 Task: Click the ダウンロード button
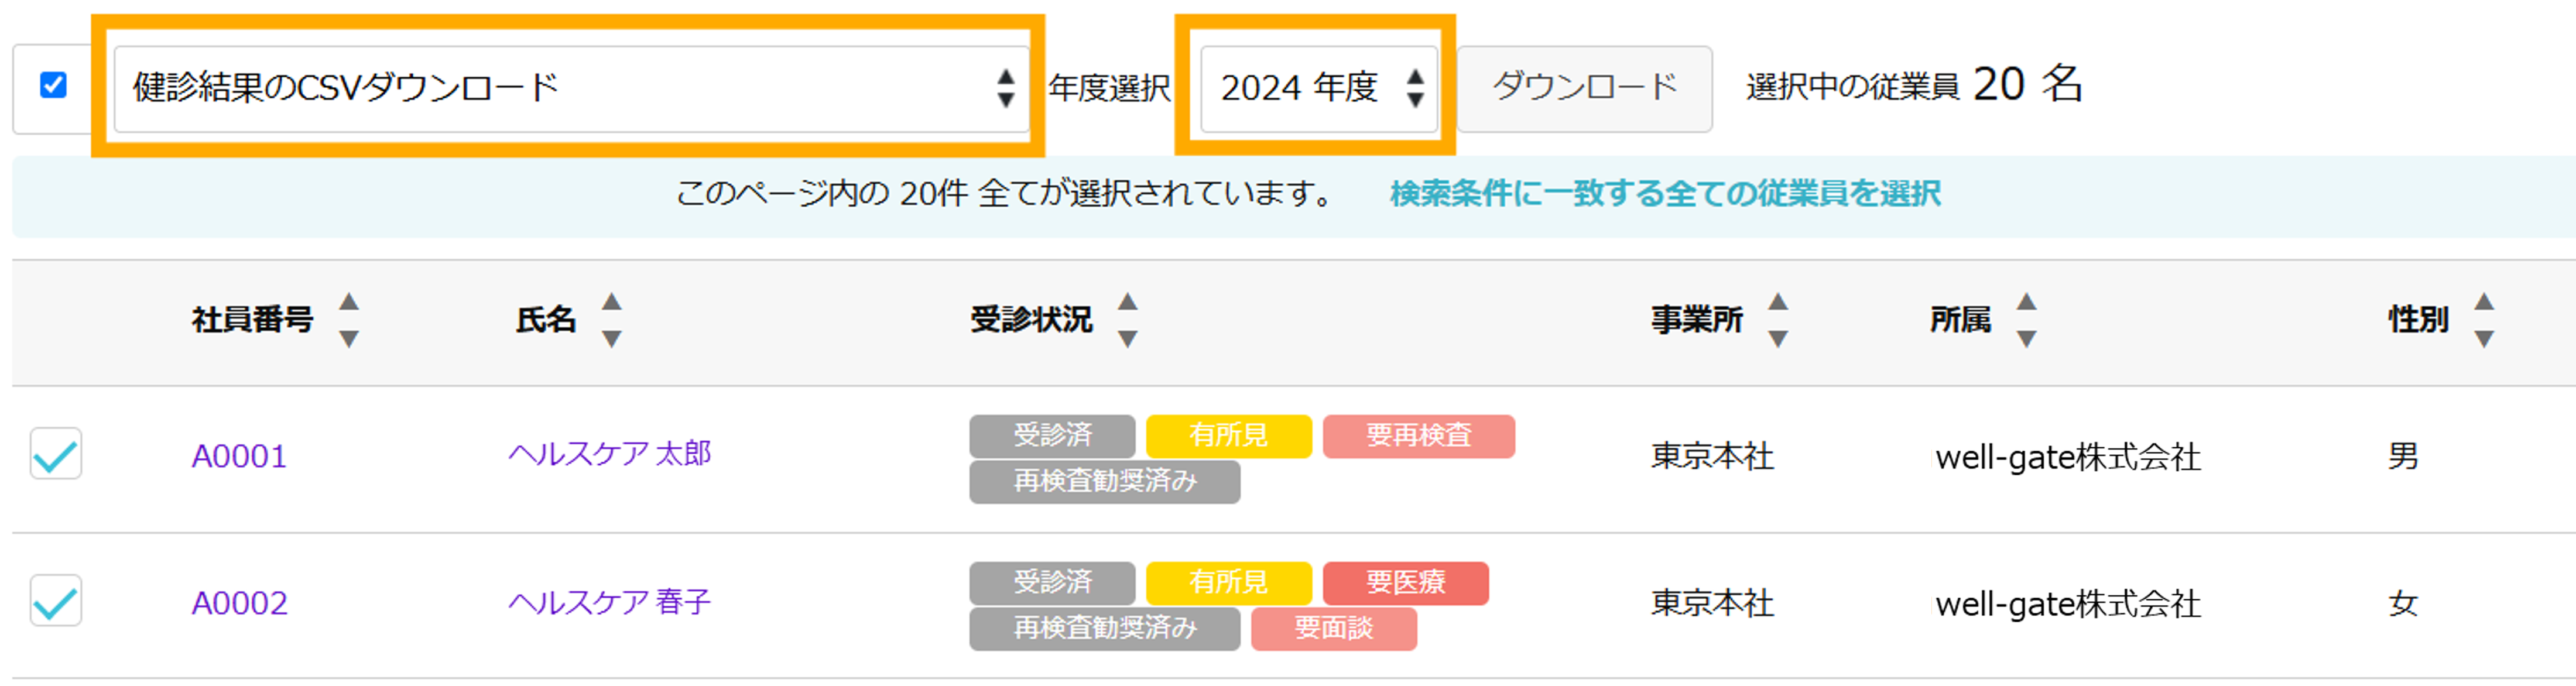[1584, 88]
